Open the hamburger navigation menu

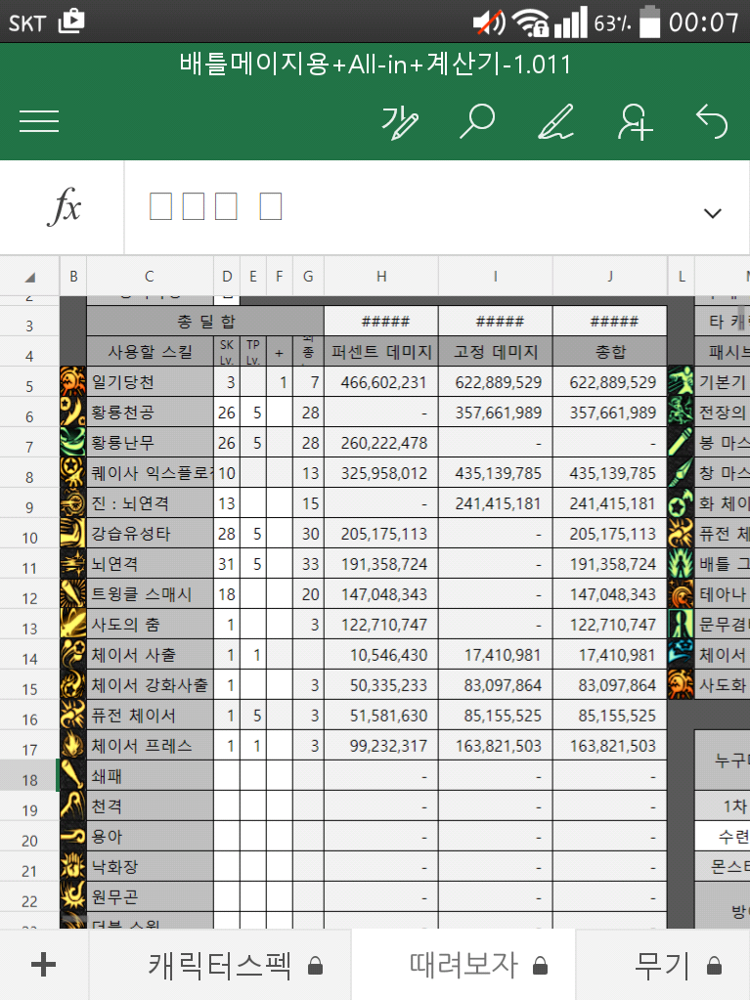click(x=39, y=121)
